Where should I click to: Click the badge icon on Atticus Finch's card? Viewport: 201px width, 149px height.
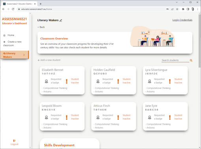tap(98, 117)
